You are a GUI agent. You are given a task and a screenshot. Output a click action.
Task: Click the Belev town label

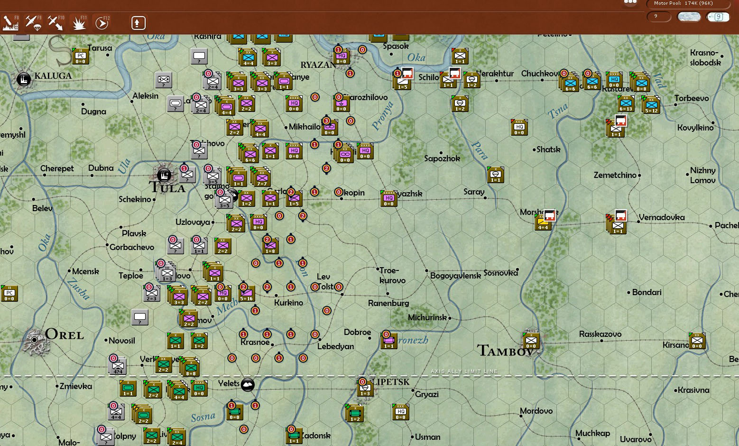point(42,208)
